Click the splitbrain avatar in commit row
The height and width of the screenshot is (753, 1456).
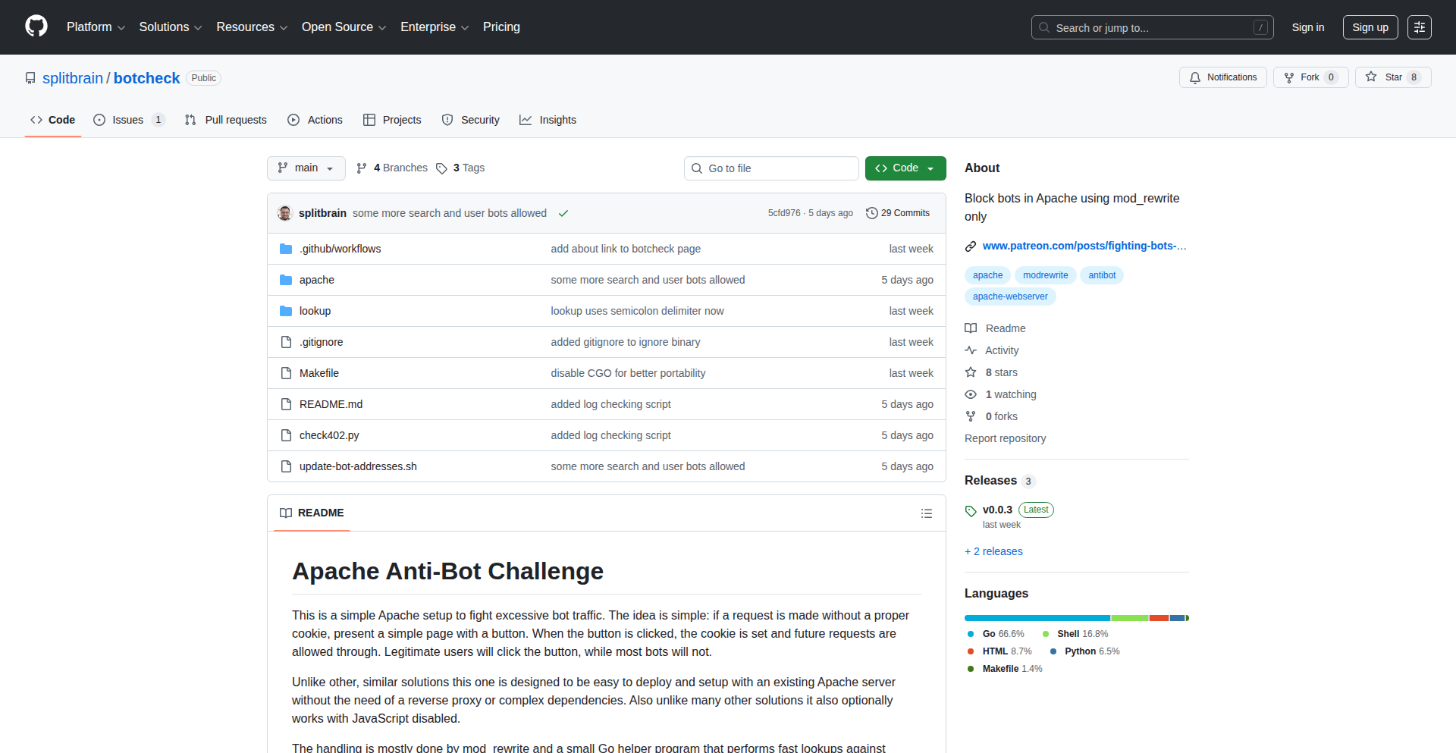click(x=285, y=213)
